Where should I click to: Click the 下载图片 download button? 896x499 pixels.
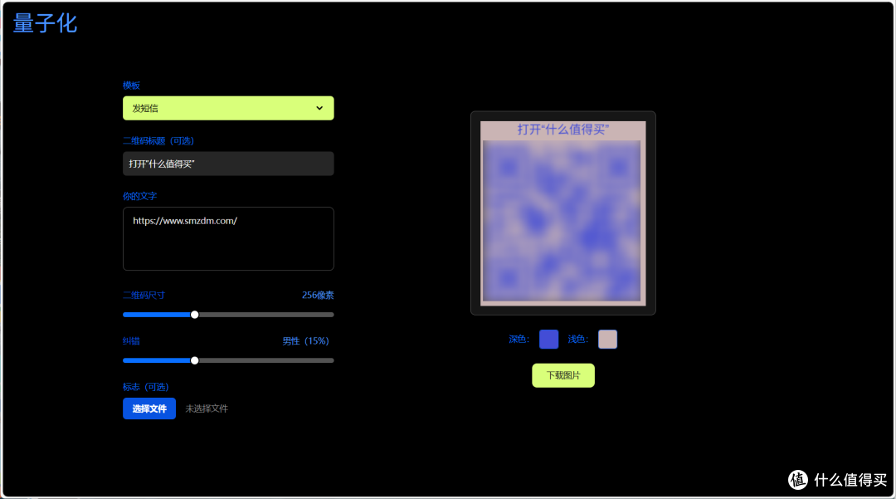562,375
